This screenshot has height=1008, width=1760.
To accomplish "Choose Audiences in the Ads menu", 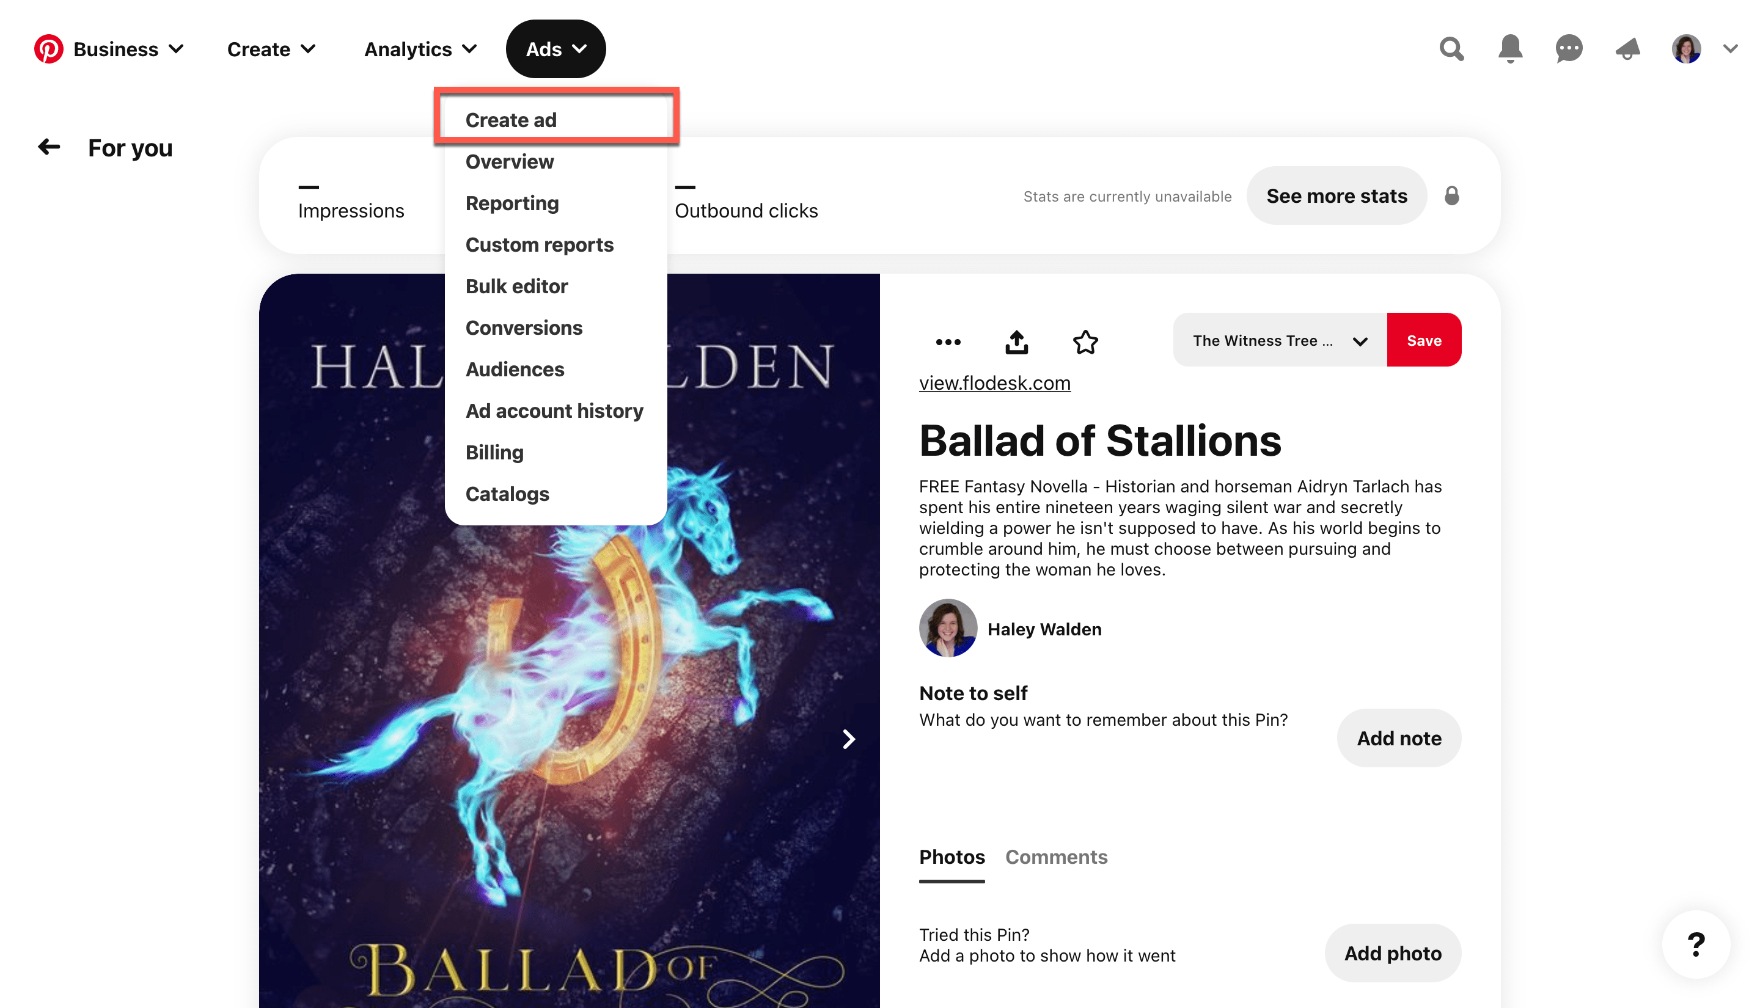I will [515, 369].
